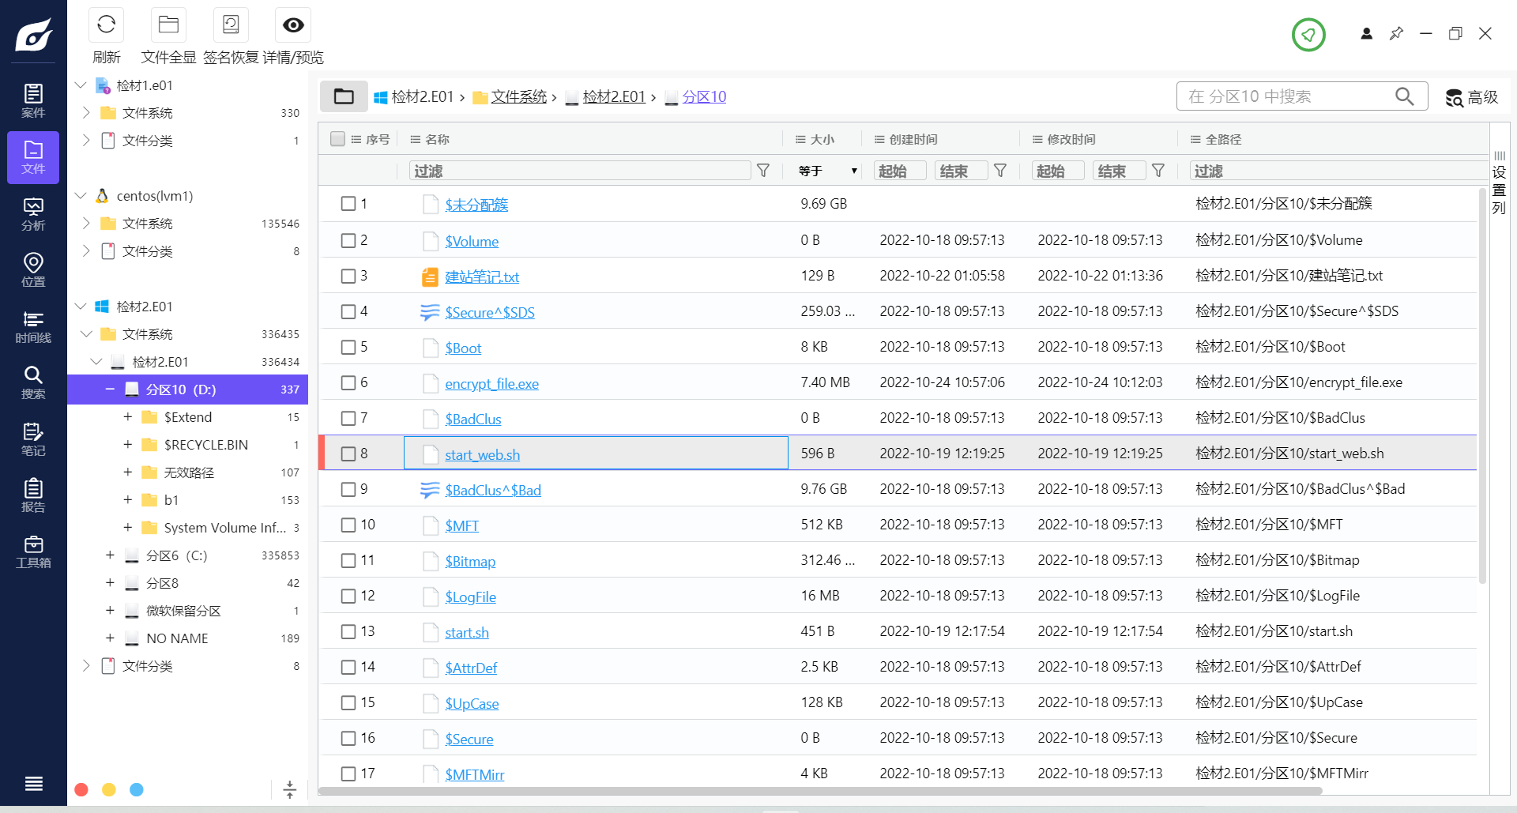The width and height of the screenshot is (1517, 813).
Task: Expand the 分区6 (C:) node
Action: [x=110, y=555]
